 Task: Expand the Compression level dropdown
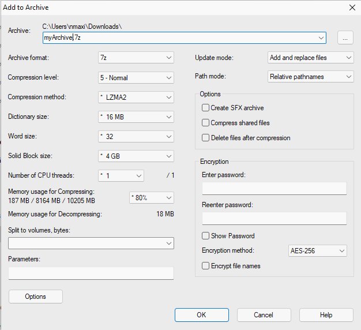[x=136, y=77]
